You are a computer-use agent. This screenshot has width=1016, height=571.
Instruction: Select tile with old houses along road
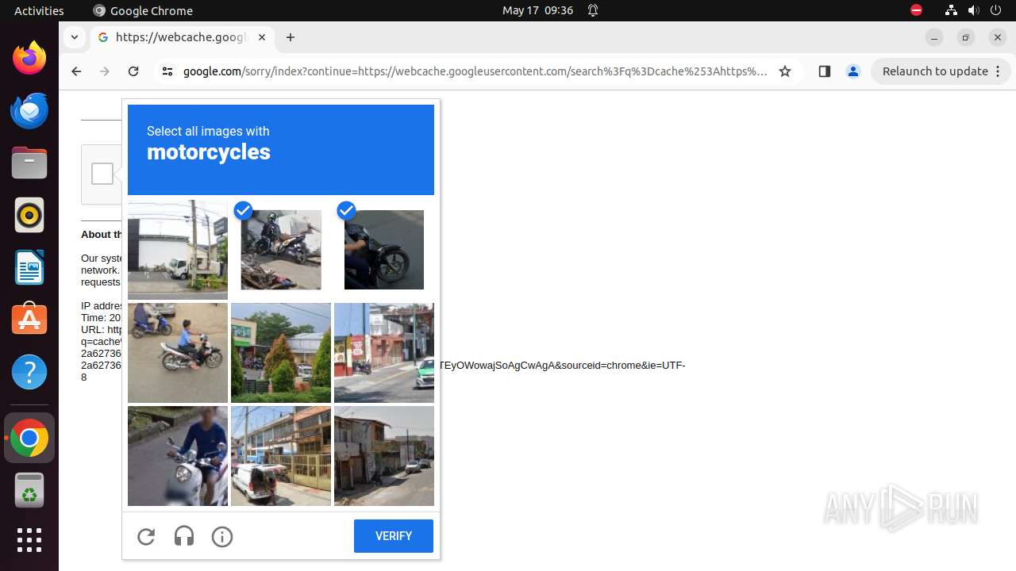[384, 456]
